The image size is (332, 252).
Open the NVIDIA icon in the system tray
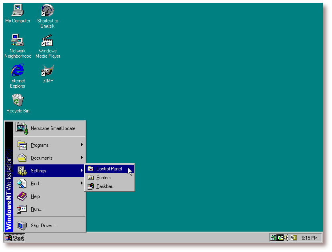[x=293, y=237]
